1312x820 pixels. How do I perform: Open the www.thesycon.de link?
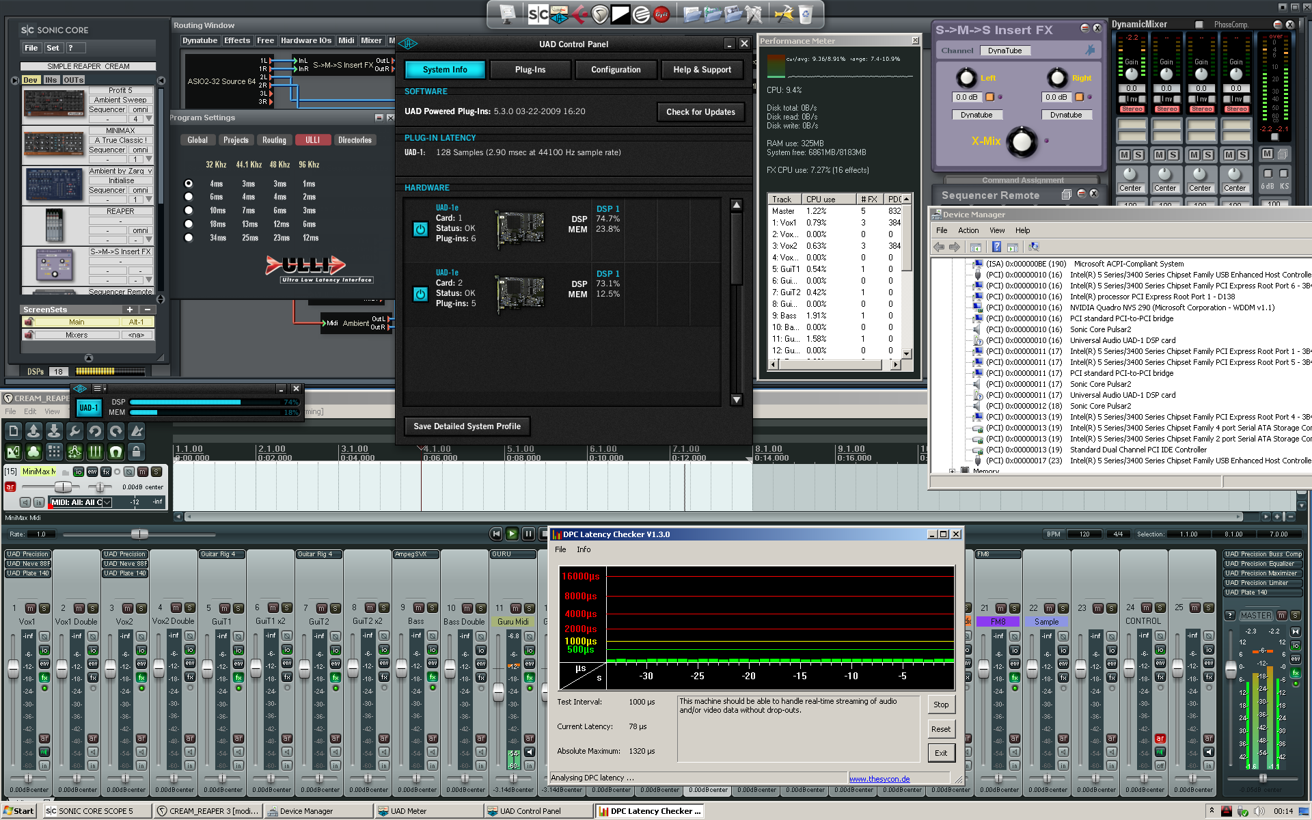pyautogui.click(x=879, y=779)
